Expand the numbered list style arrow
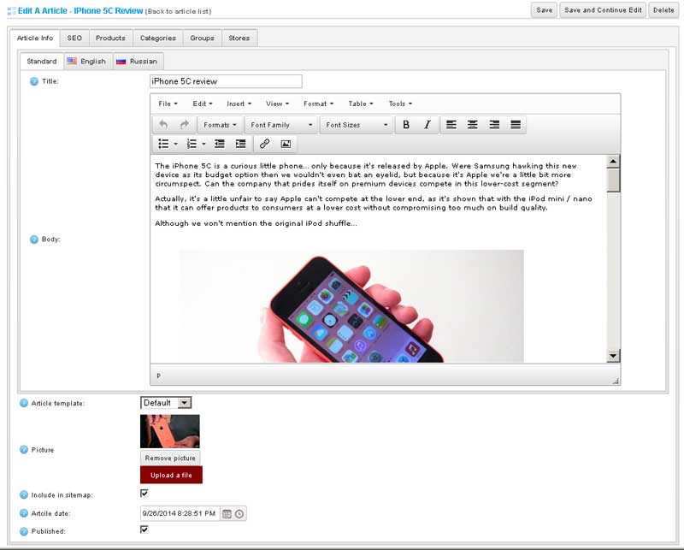This screenshot has height=550, width=684. 203,144
